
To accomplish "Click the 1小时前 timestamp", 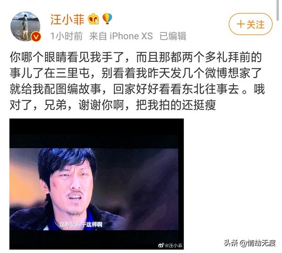I will (67, 36).
